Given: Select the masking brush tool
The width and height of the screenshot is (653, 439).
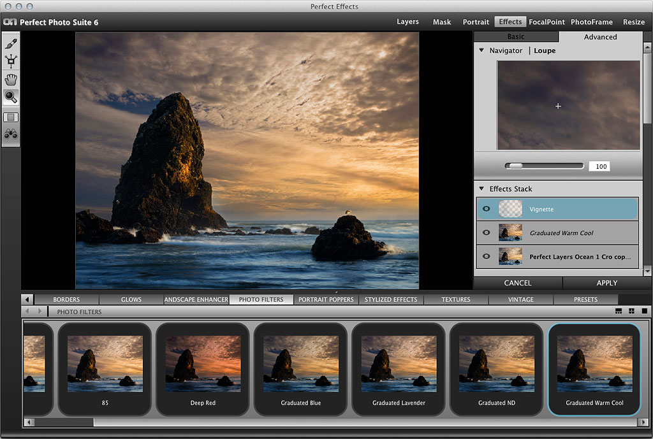Looking at the screenshot, I should [11, 44].
